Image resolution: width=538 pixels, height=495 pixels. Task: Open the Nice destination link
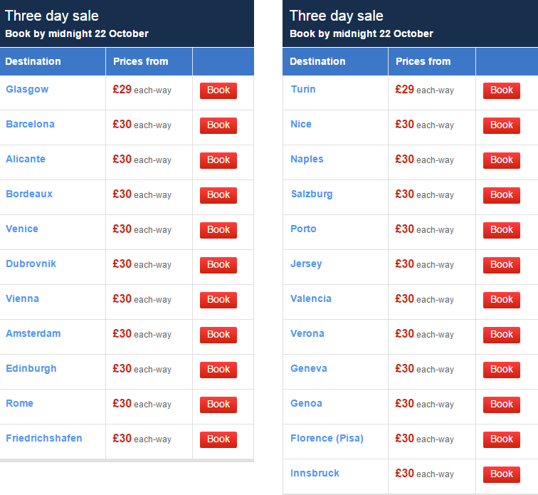tap(301, 124)
